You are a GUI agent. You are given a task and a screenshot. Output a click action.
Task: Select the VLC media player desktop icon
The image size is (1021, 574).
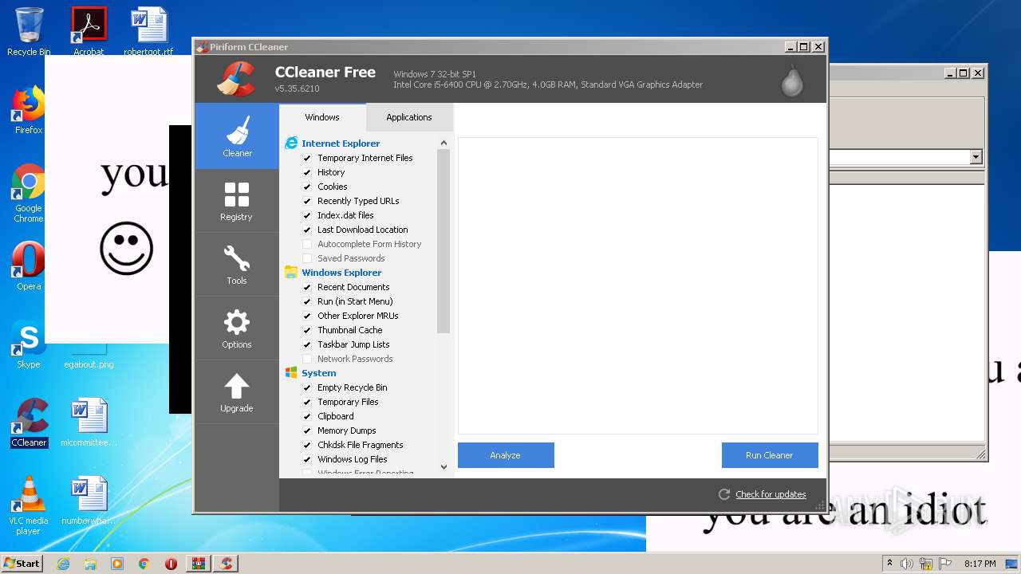point(29,505)
